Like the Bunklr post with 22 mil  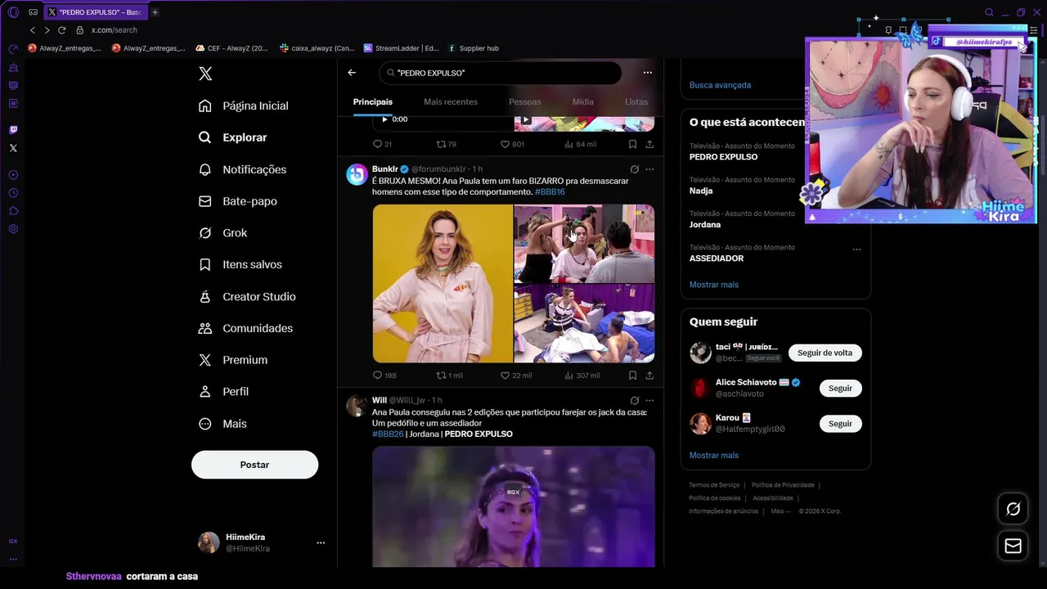515,375
